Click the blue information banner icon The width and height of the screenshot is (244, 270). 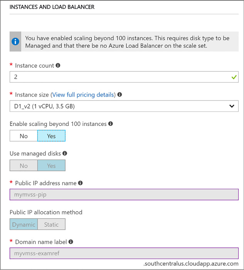coord(15,42)
